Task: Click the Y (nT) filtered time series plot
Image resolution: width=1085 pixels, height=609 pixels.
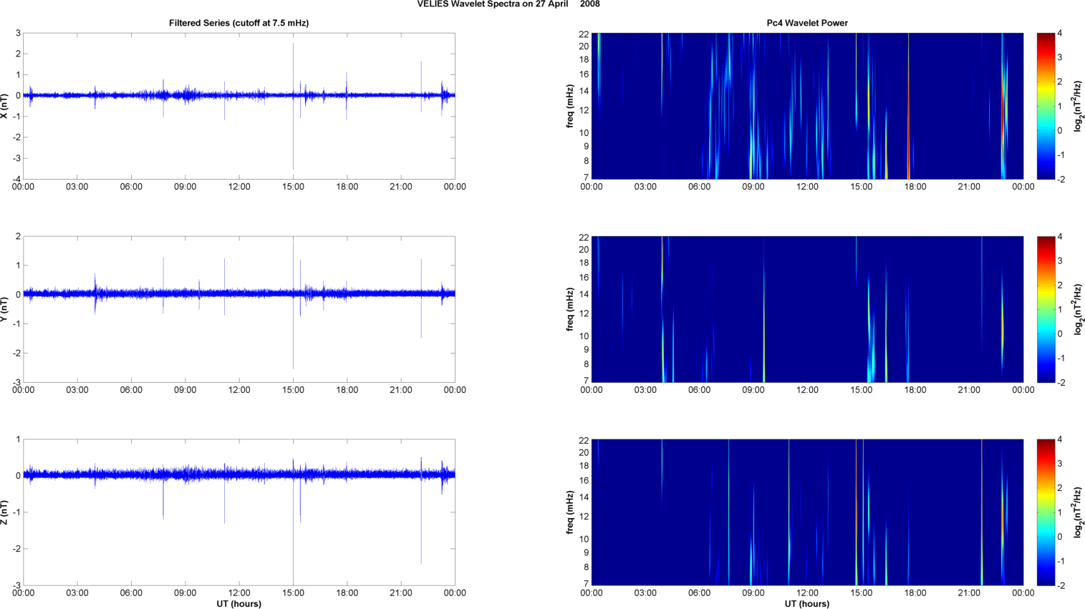Action: [239, 309]
